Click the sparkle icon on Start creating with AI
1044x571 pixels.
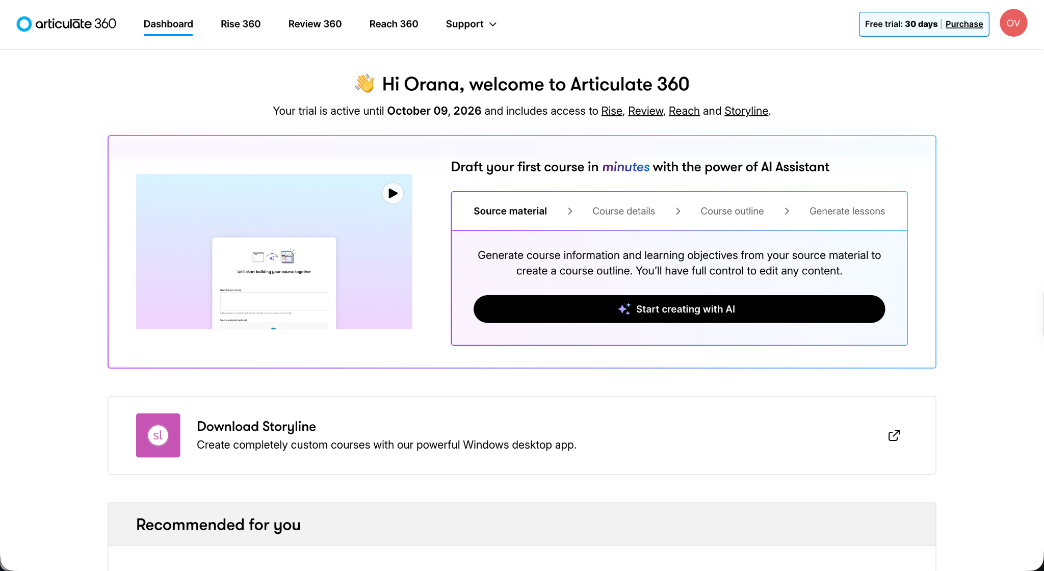(624, 309)
